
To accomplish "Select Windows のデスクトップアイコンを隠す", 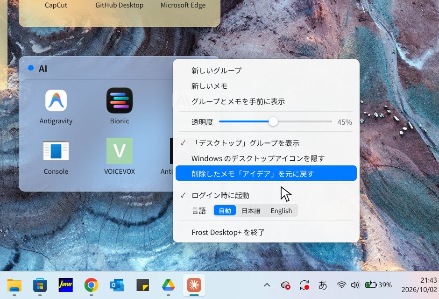I will coord(266,158).
